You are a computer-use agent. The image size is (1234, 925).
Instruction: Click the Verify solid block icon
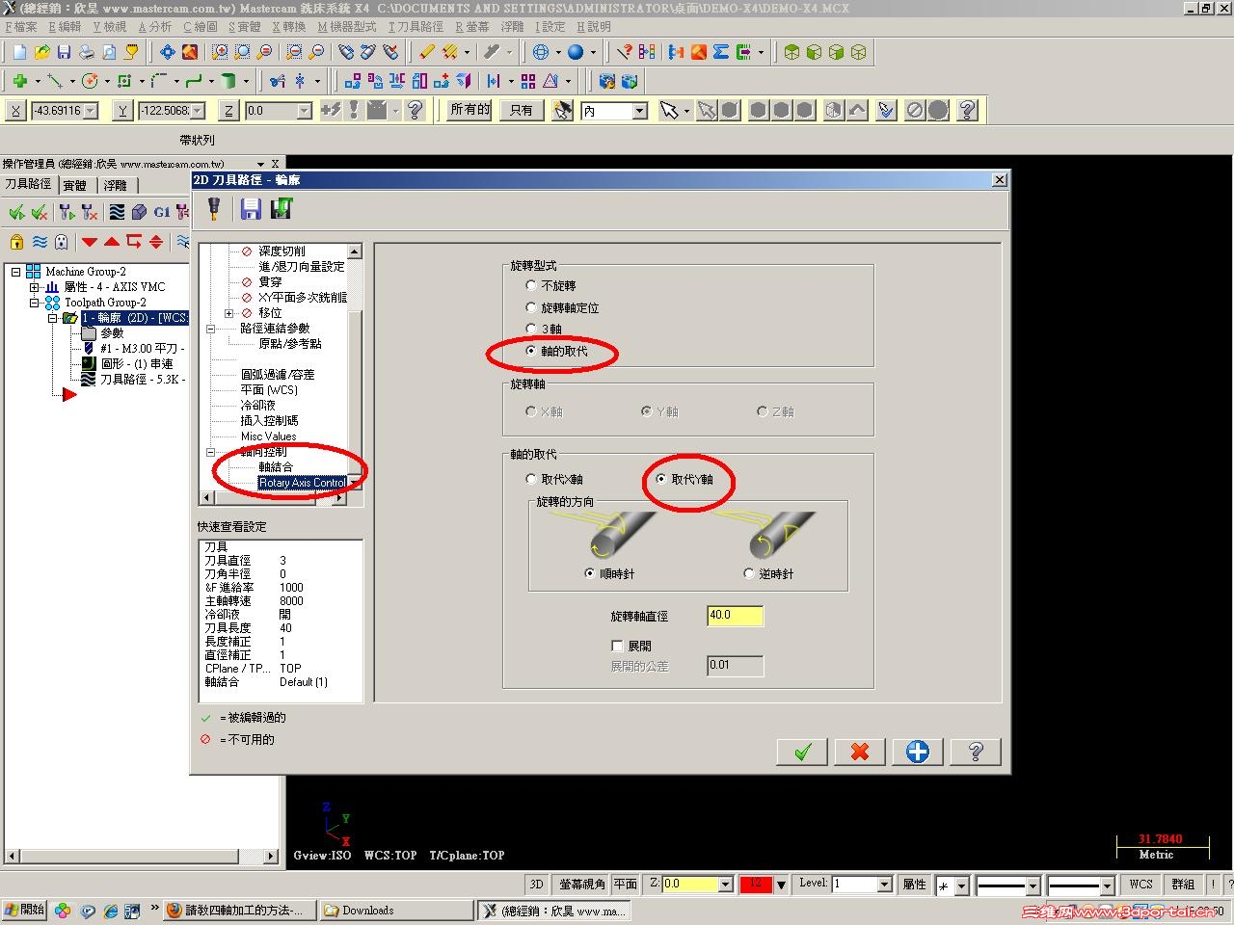point(139,212)
